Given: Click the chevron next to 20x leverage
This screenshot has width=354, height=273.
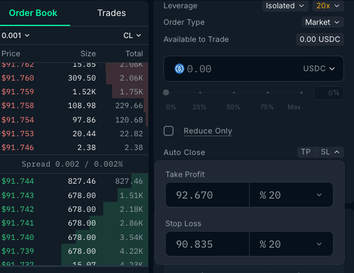Looking at the screenshot, I should pos(337,6).
